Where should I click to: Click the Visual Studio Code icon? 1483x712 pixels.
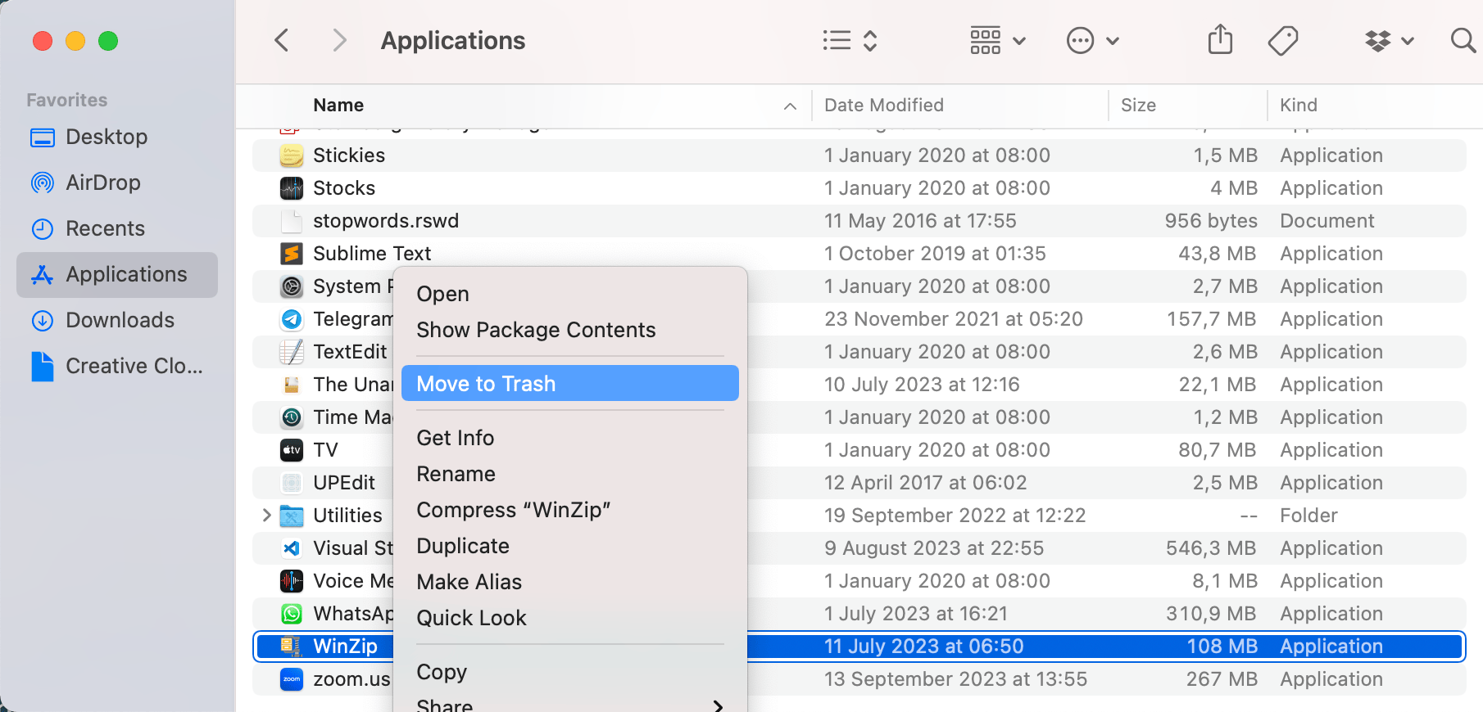[292, 548]
